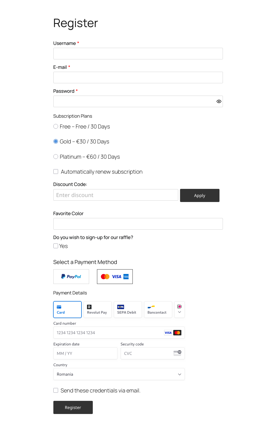Submit the form with Register button
Screen dimensions: 276x435
coord(73,407)
